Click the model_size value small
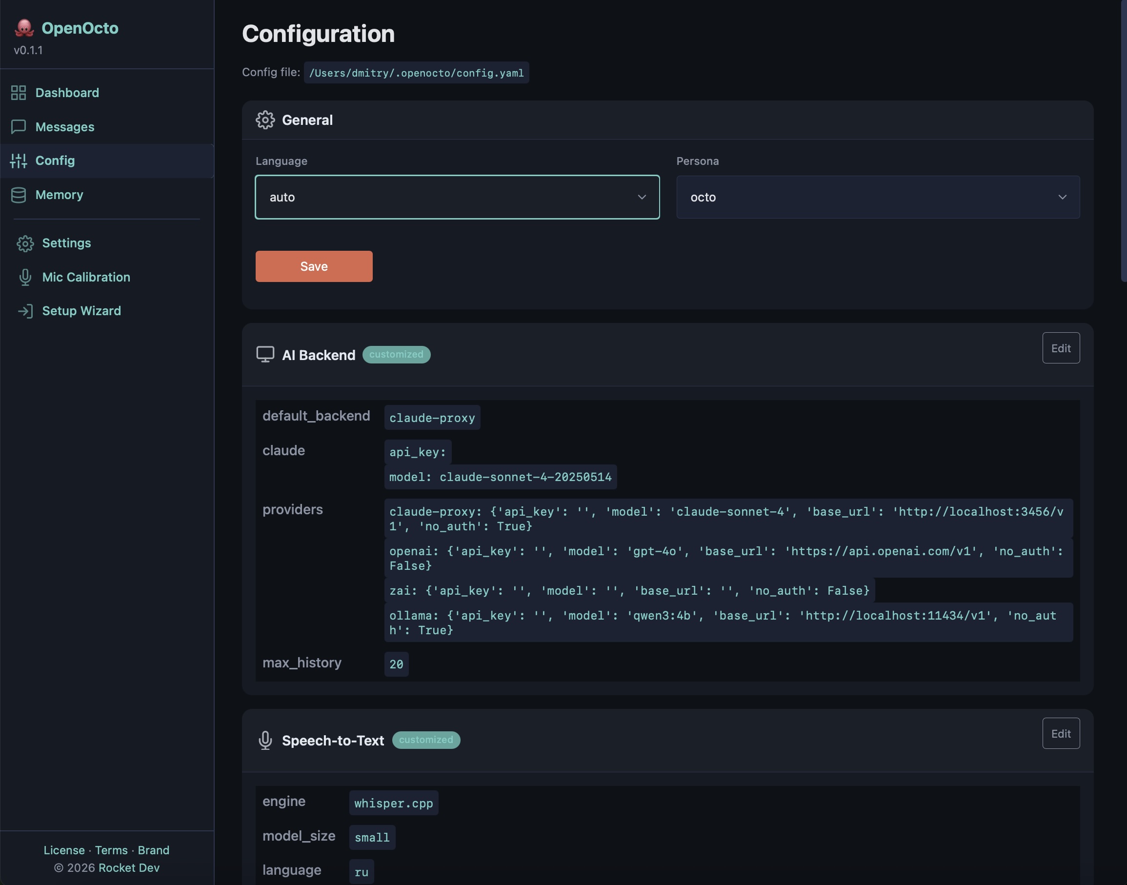This screenshot has width=1127, height=885. pyautogui.click(x=372, y=837)
